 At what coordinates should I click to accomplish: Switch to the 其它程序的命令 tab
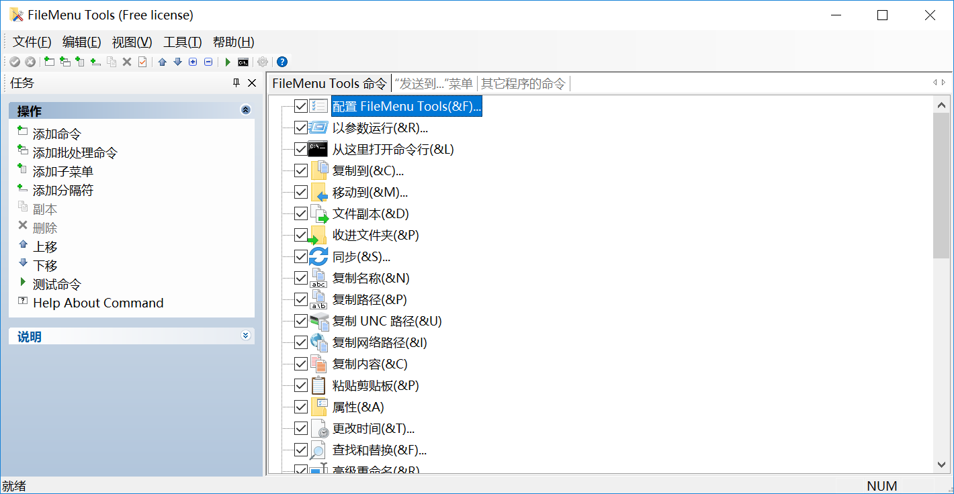click(523, 83)
